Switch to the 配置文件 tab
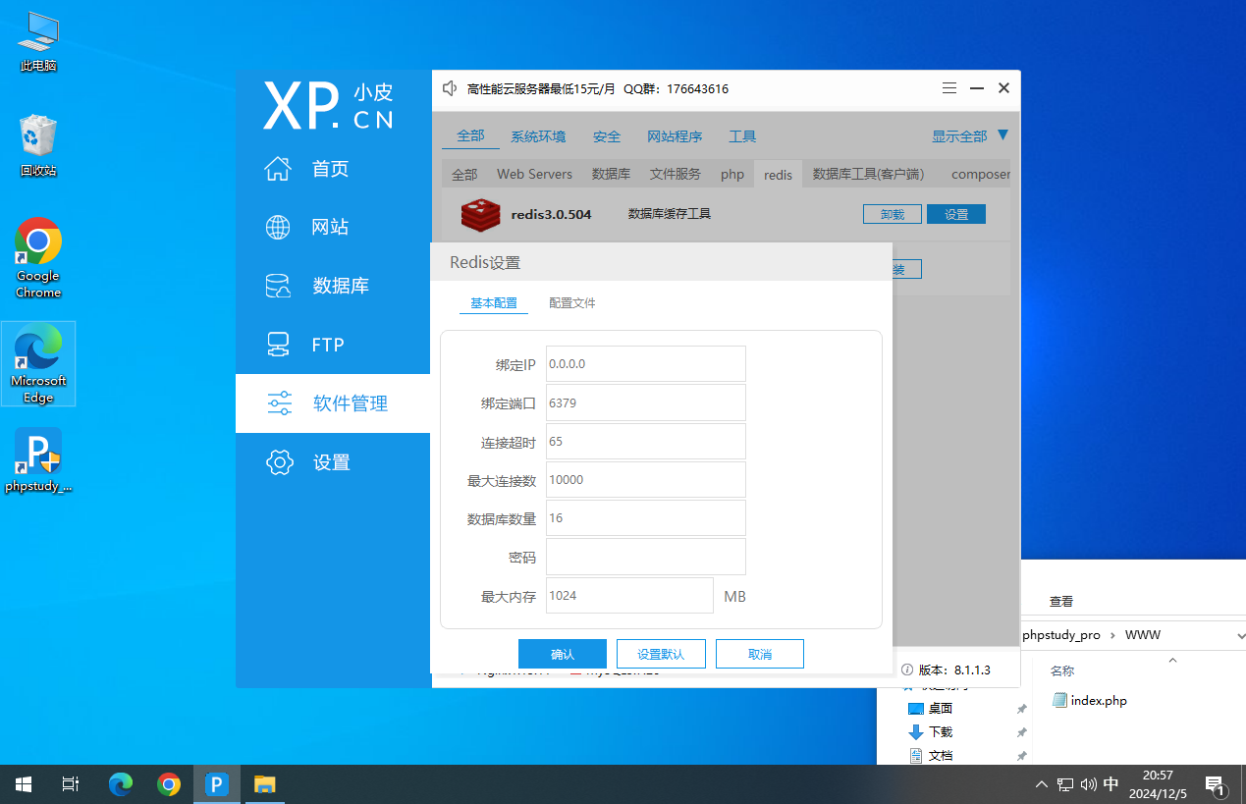Image resolution: width=1246 pixels, height=804 pixels. click(x=571, y=303)
